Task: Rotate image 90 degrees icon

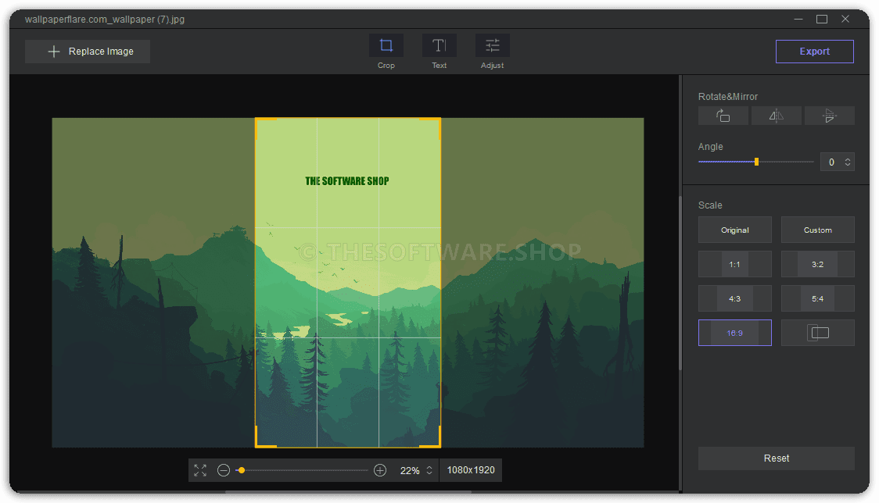Action: pyautogui.click(x=723, y=116)
